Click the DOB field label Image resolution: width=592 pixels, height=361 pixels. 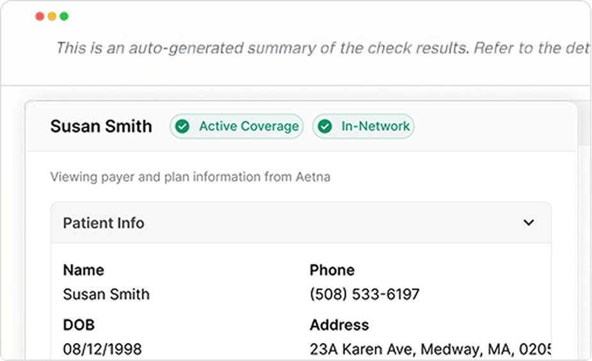click(79, 325)
